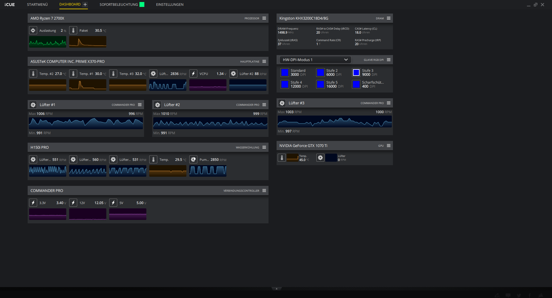Expand the bottom bar arrow
Screen dimensions: 552x298
click(277, 288)
